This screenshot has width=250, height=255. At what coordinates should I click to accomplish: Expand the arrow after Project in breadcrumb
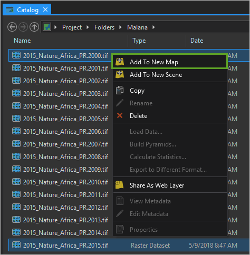[88, 27]
